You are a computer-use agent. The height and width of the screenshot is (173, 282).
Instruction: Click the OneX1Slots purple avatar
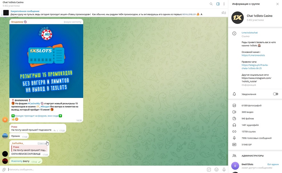(235, 166)
